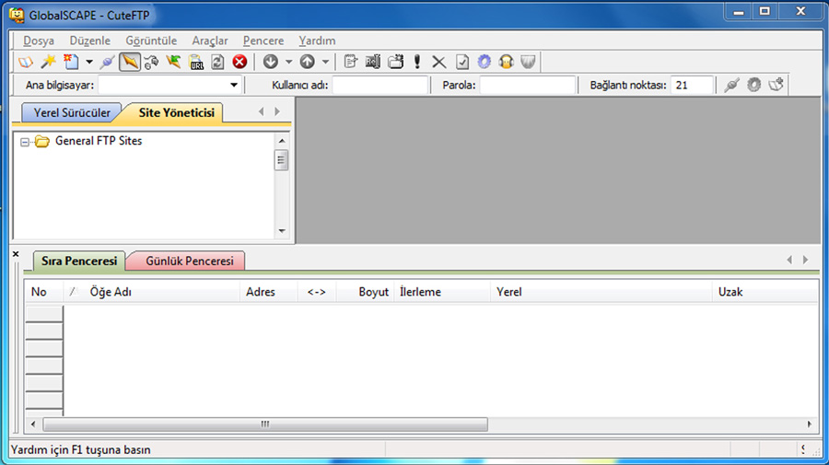Toggle the Quick Connect lightning icon
Viewport: 829px width, 465px height.
point(130,62)
